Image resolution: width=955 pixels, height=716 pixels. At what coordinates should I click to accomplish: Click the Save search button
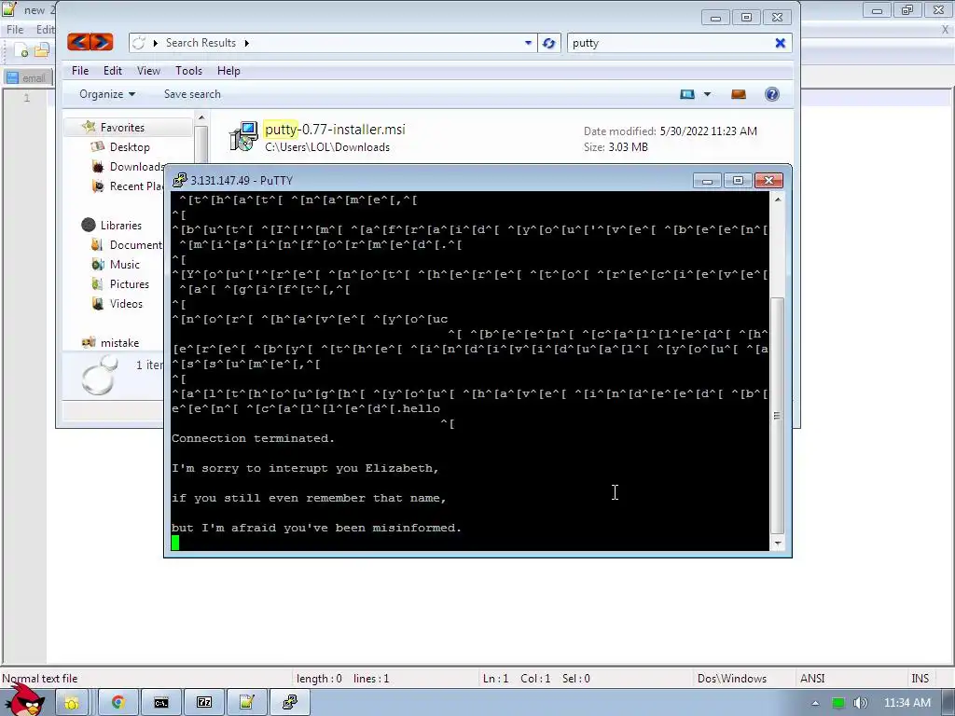pyautogui.click(x=192, y=94)
